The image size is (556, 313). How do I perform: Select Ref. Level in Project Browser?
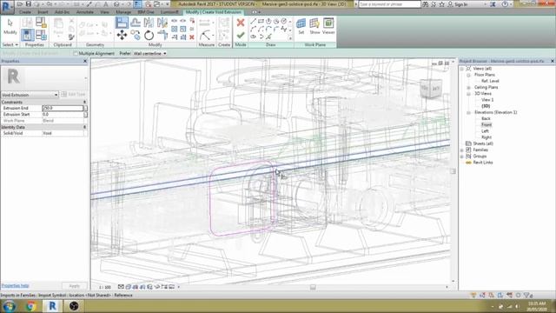[490, 81]
